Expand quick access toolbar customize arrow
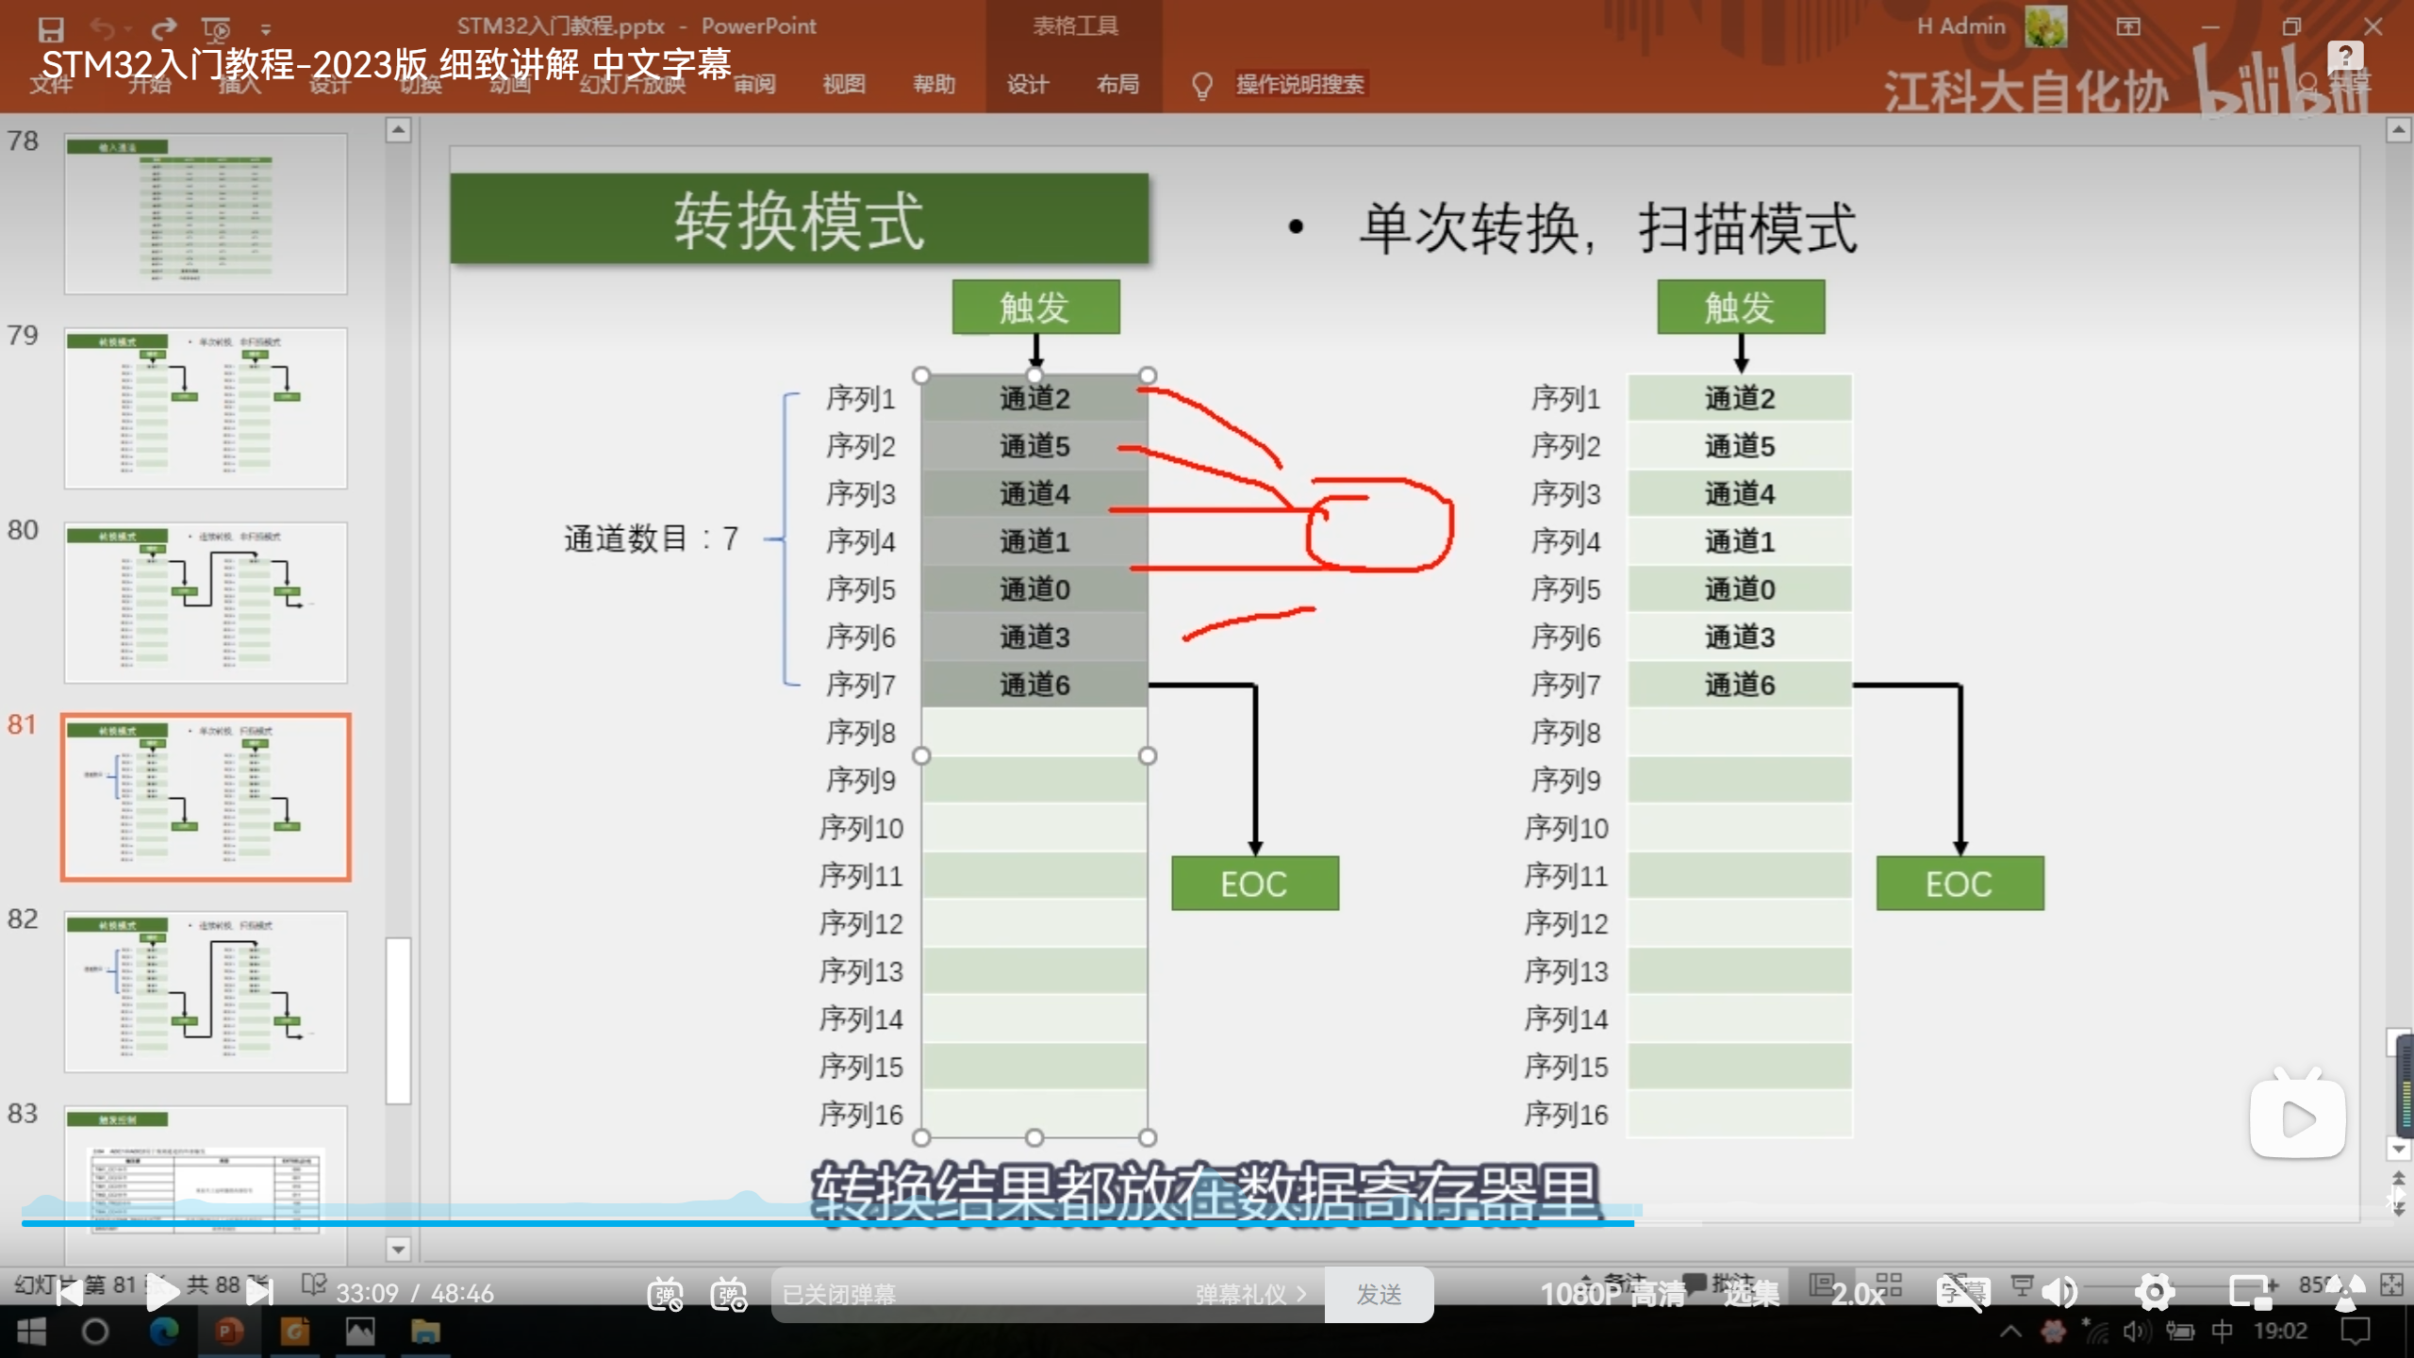The image size is (2414, 1358). [266, 29]
